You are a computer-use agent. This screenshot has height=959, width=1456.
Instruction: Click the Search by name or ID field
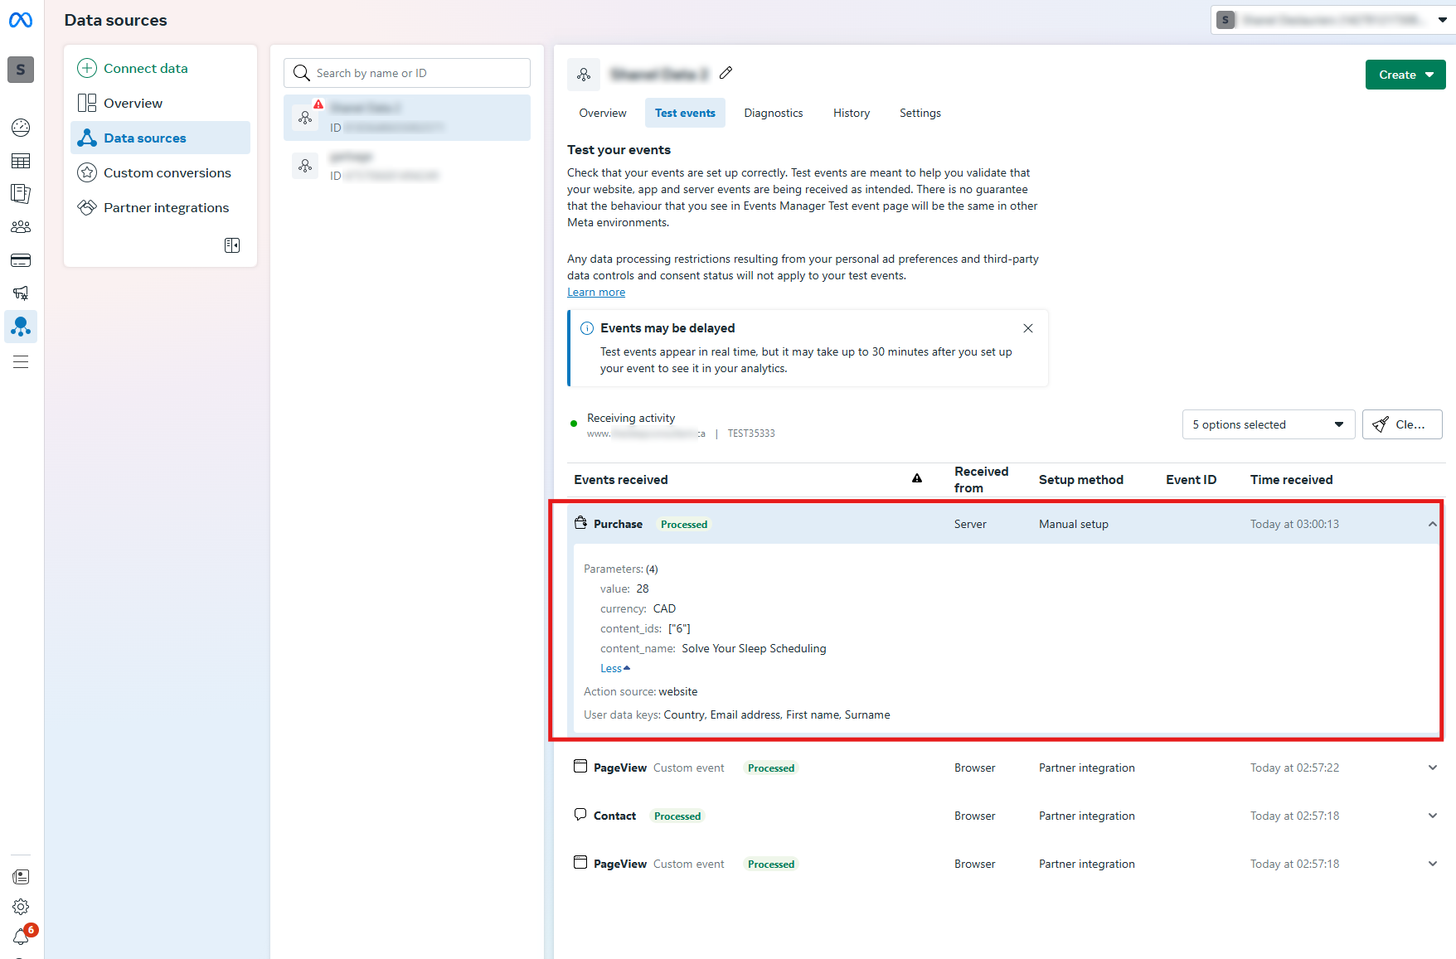tap(407, 74)
